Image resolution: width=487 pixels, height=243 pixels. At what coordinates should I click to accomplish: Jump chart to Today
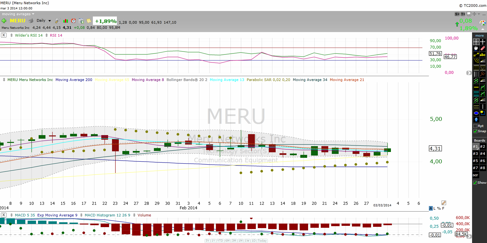point(262,241)
